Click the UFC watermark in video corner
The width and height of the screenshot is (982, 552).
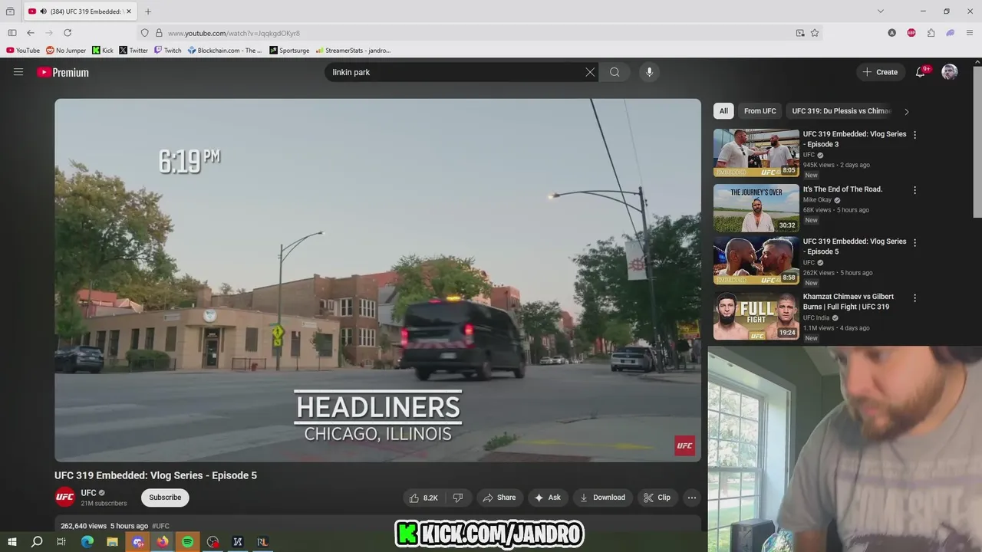pyautogui.click(x=684, y=445)
